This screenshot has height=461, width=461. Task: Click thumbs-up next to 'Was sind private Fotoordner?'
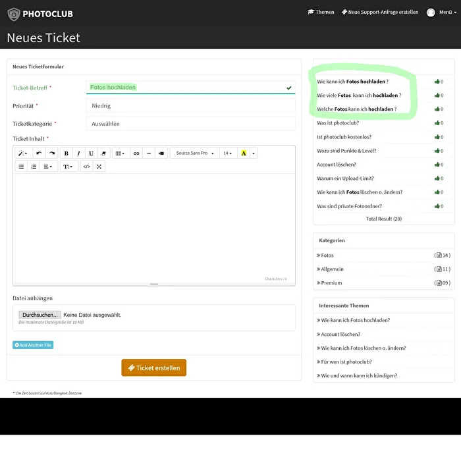pos(437,206)
